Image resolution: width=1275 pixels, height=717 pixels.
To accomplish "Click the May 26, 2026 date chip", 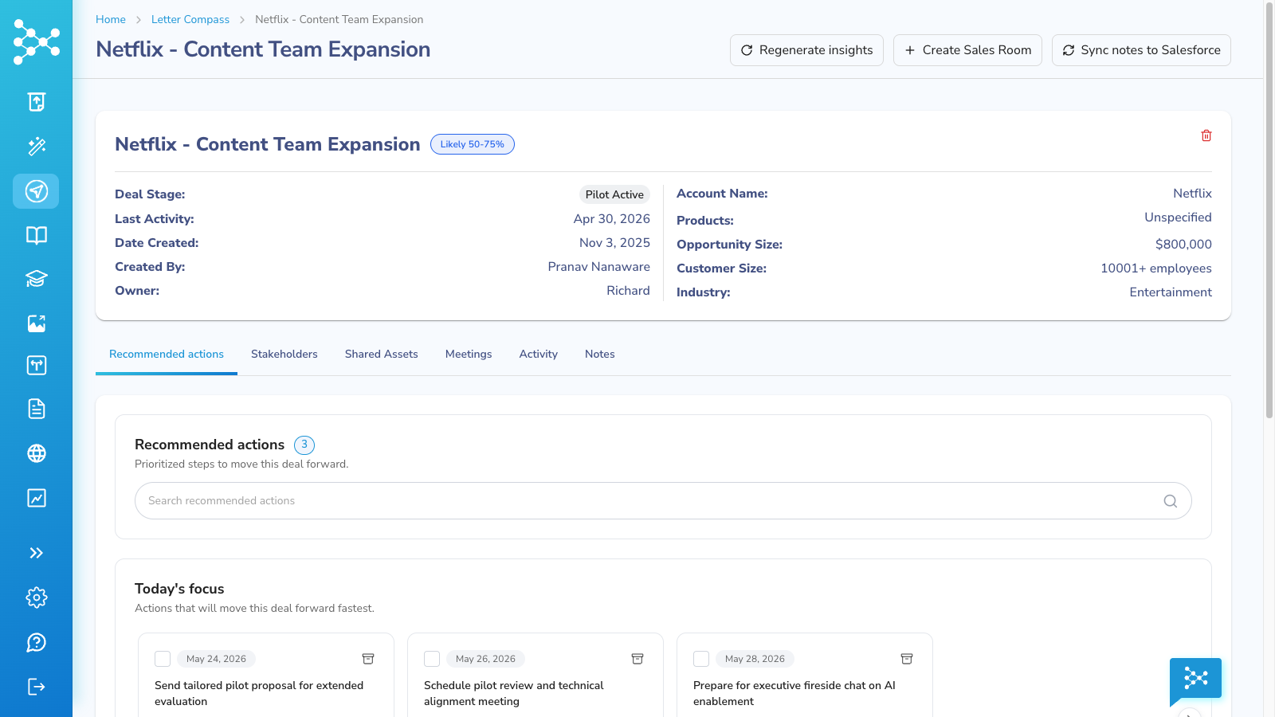I will (485, 659).
